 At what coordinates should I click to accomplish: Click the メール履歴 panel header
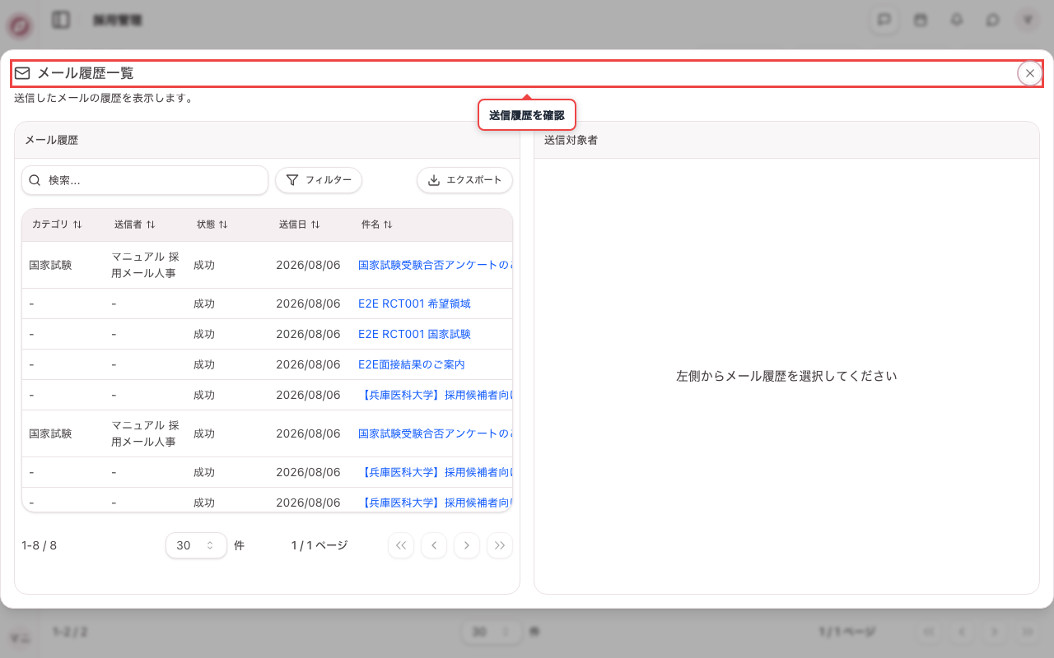tap(267, 140)
